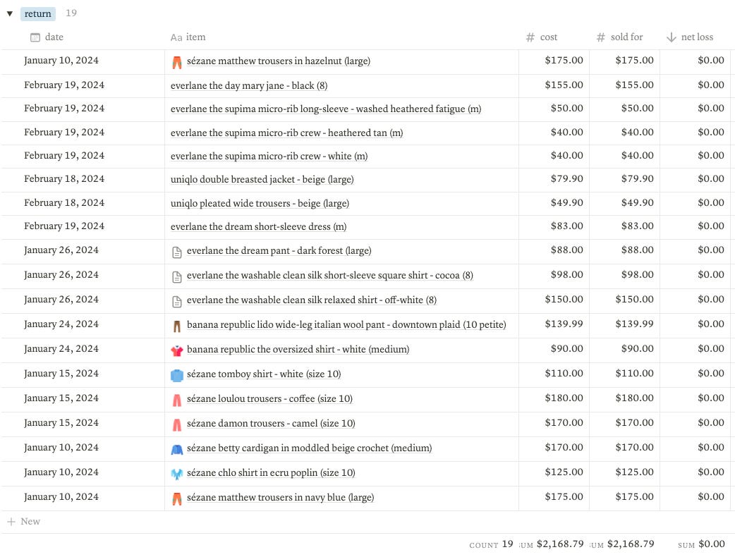Open sézane chlo shirt in ecru poplin

tap(271, 472)
